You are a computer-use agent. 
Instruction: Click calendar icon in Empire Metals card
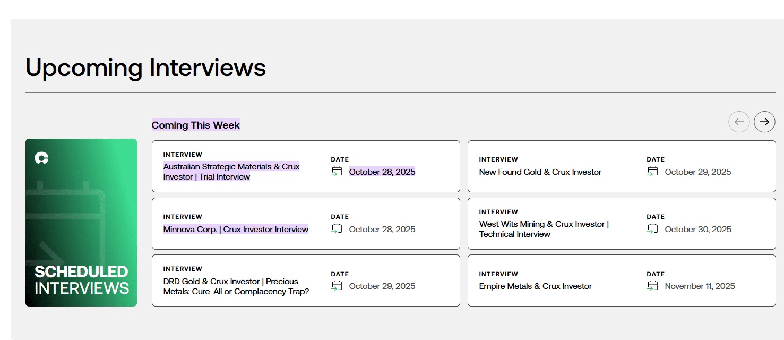coord(652,286)
